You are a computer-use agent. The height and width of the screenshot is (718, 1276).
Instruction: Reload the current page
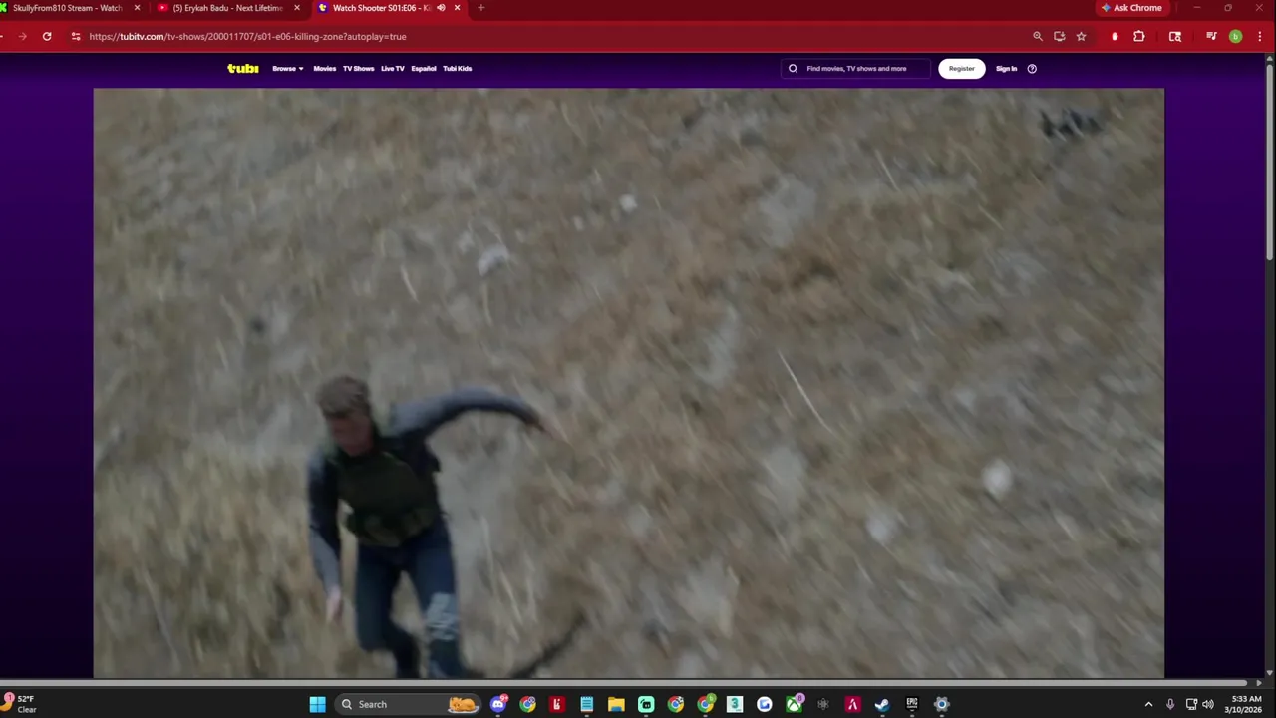(x=47, y=36)
